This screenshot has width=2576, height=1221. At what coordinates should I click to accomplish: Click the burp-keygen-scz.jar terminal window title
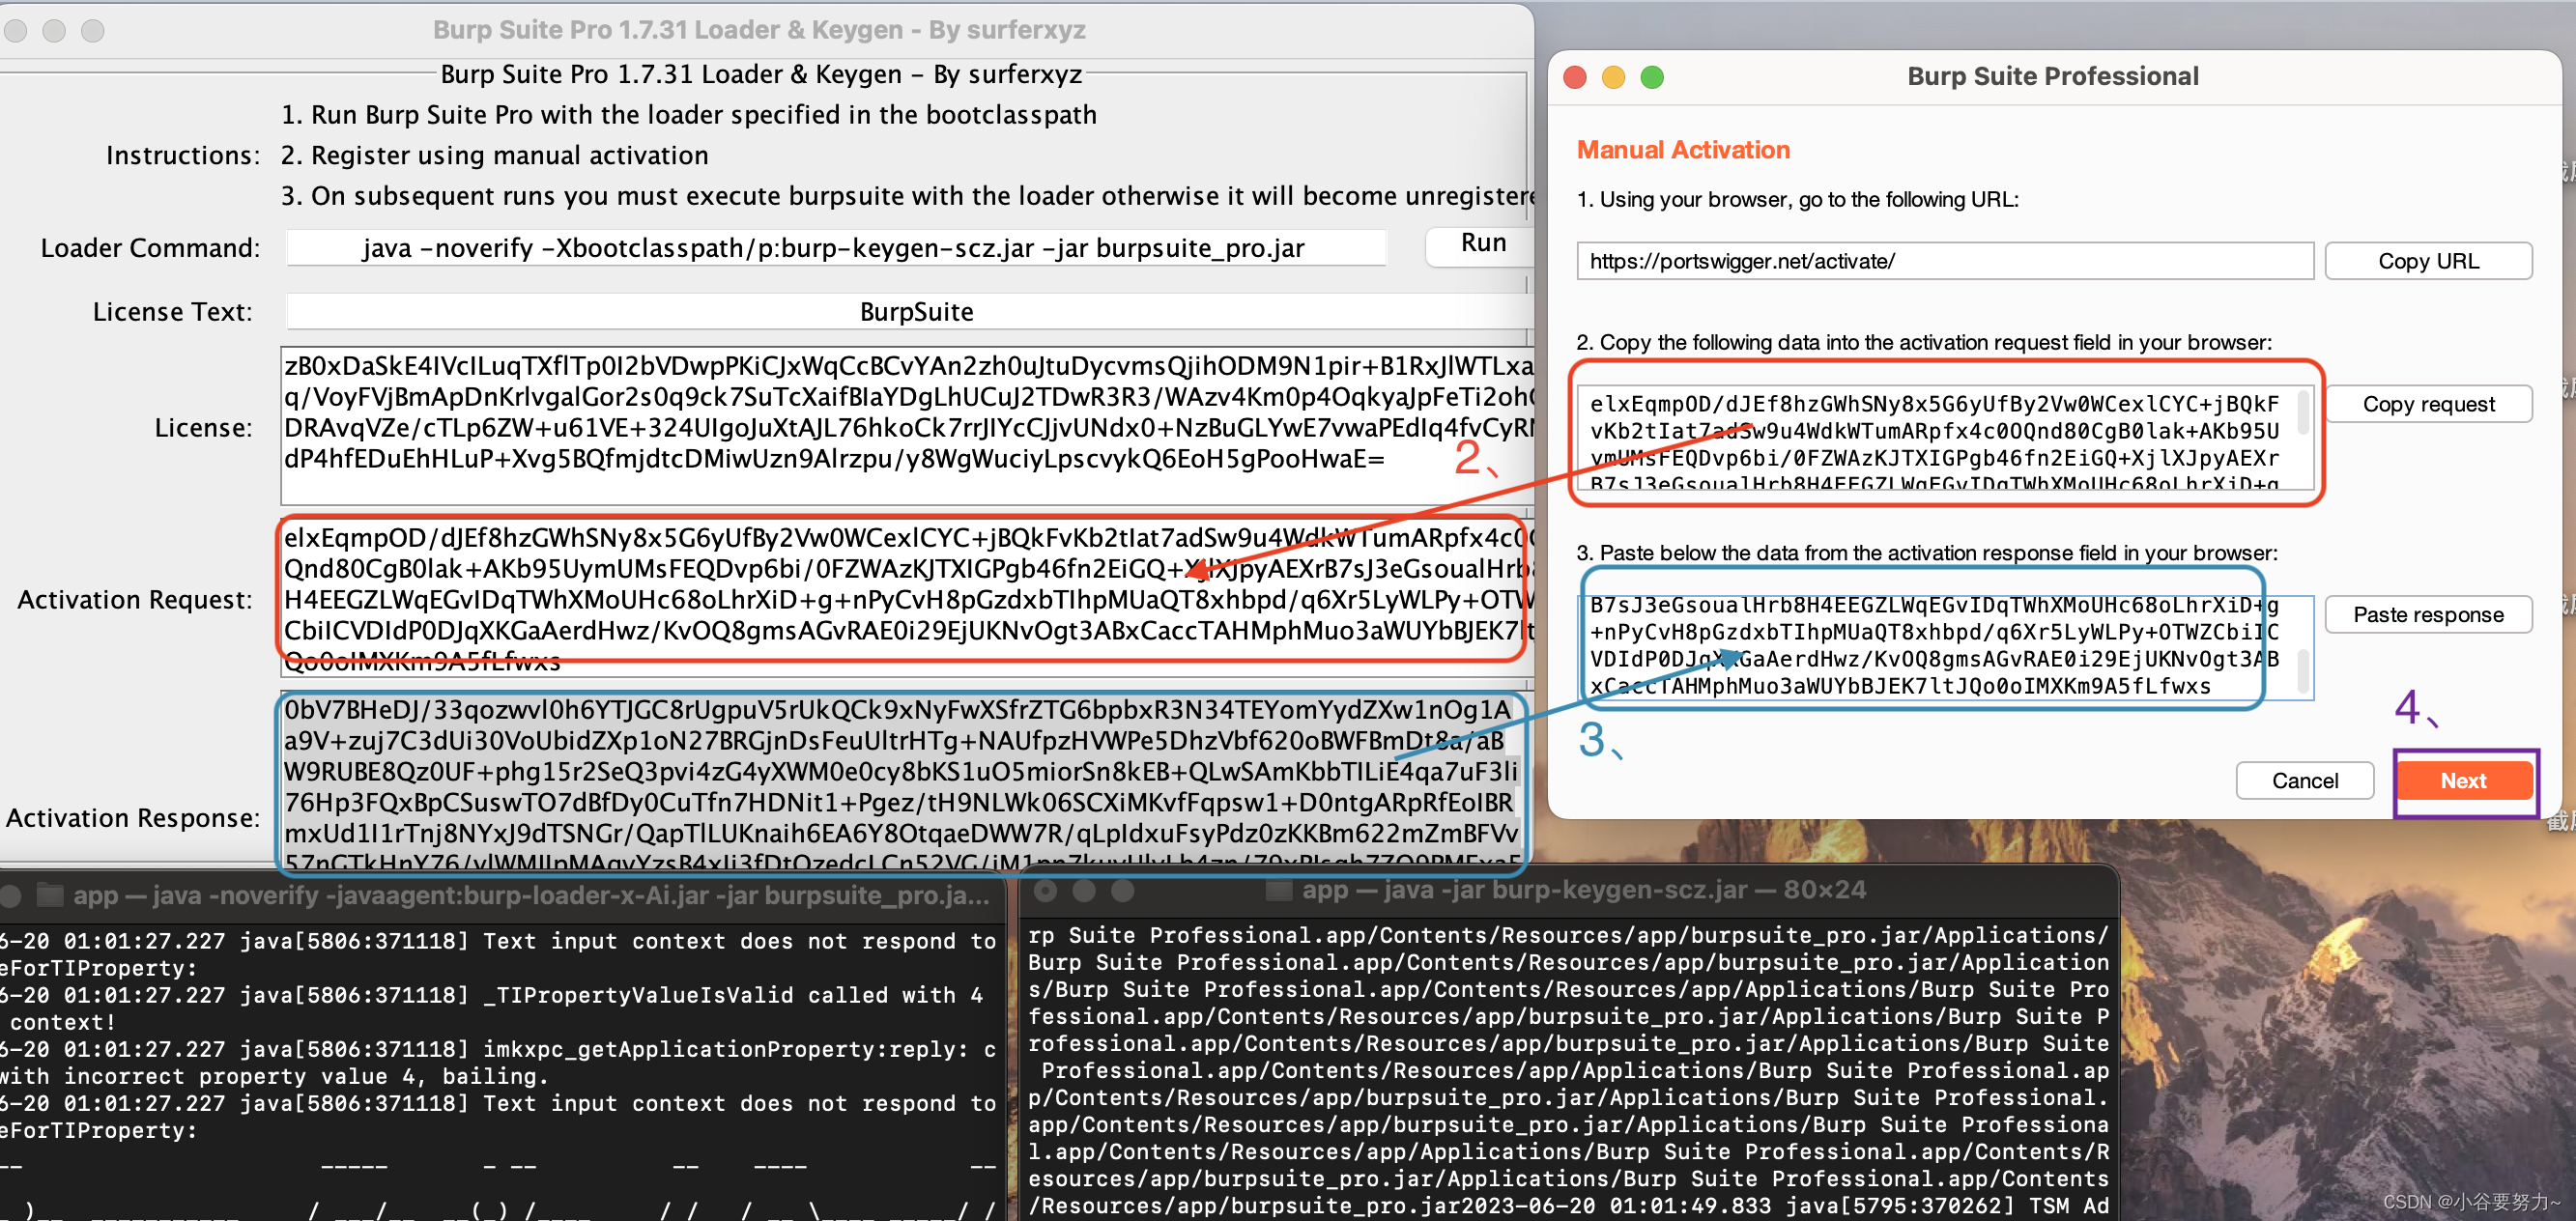tap(1582, 889)
